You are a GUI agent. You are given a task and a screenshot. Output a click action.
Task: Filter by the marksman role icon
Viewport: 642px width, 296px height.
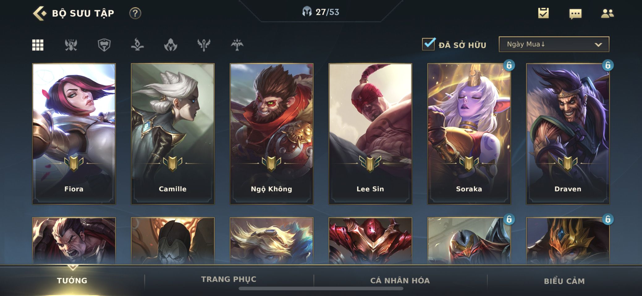tap(237, 45)
